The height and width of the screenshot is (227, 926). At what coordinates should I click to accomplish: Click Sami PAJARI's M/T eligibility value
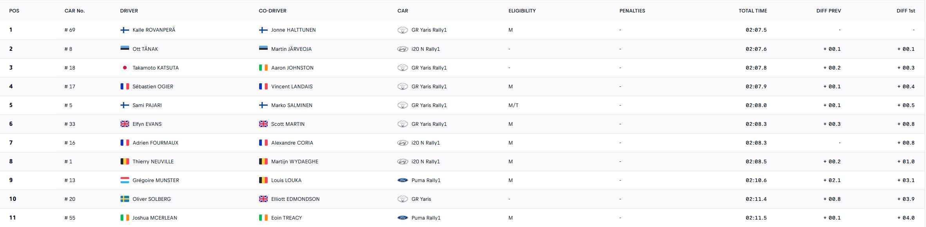pos(513,105)
